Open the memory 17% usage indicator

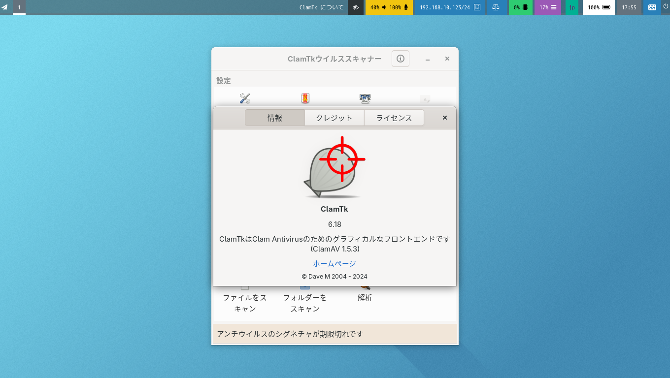548,7
